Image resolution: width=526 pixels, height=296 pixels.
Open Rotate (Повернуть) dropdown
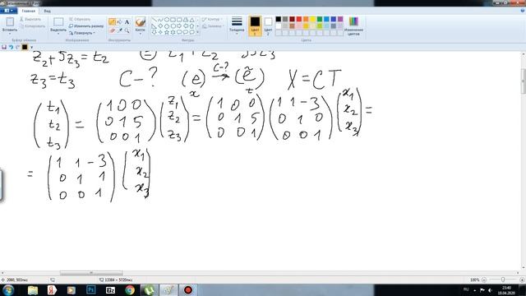coord(82,33)
